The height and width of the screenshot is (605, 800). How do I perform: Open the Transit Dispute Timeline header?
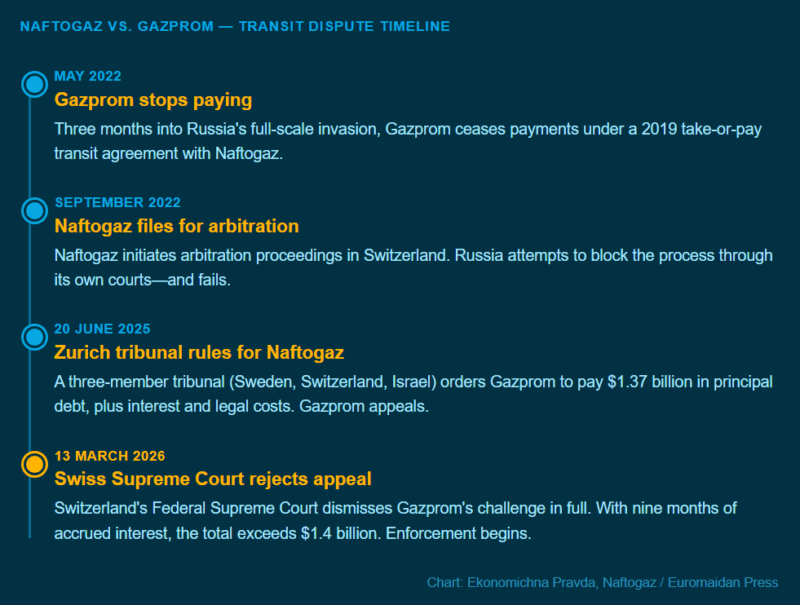235,25
